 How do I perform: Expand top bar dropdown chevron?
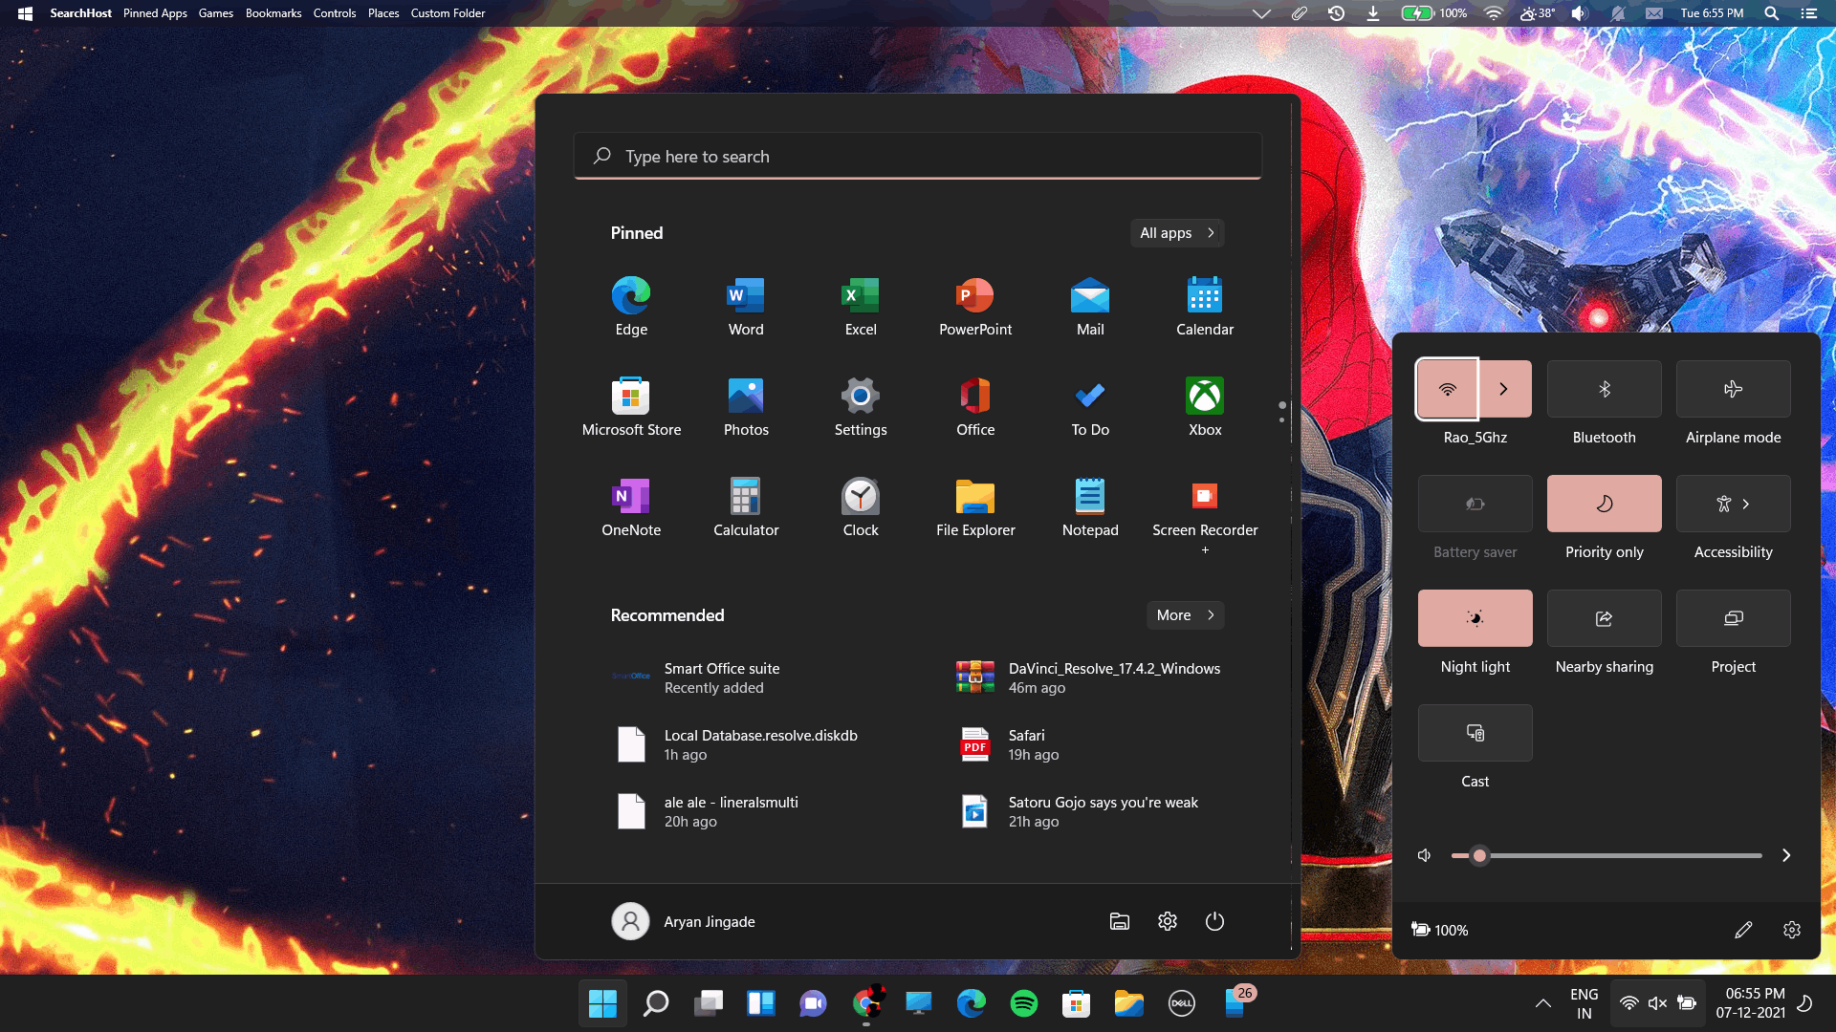point(1261,13)
